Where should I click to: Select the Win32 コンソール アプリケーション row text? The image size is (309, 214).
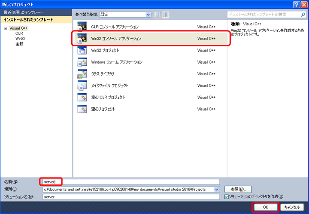coord(116,39)
